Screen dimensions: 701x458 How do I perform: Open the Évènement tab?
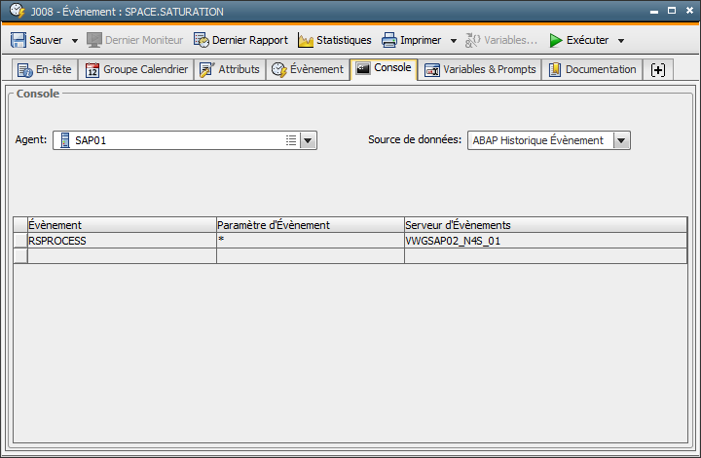tap(308, 70)
